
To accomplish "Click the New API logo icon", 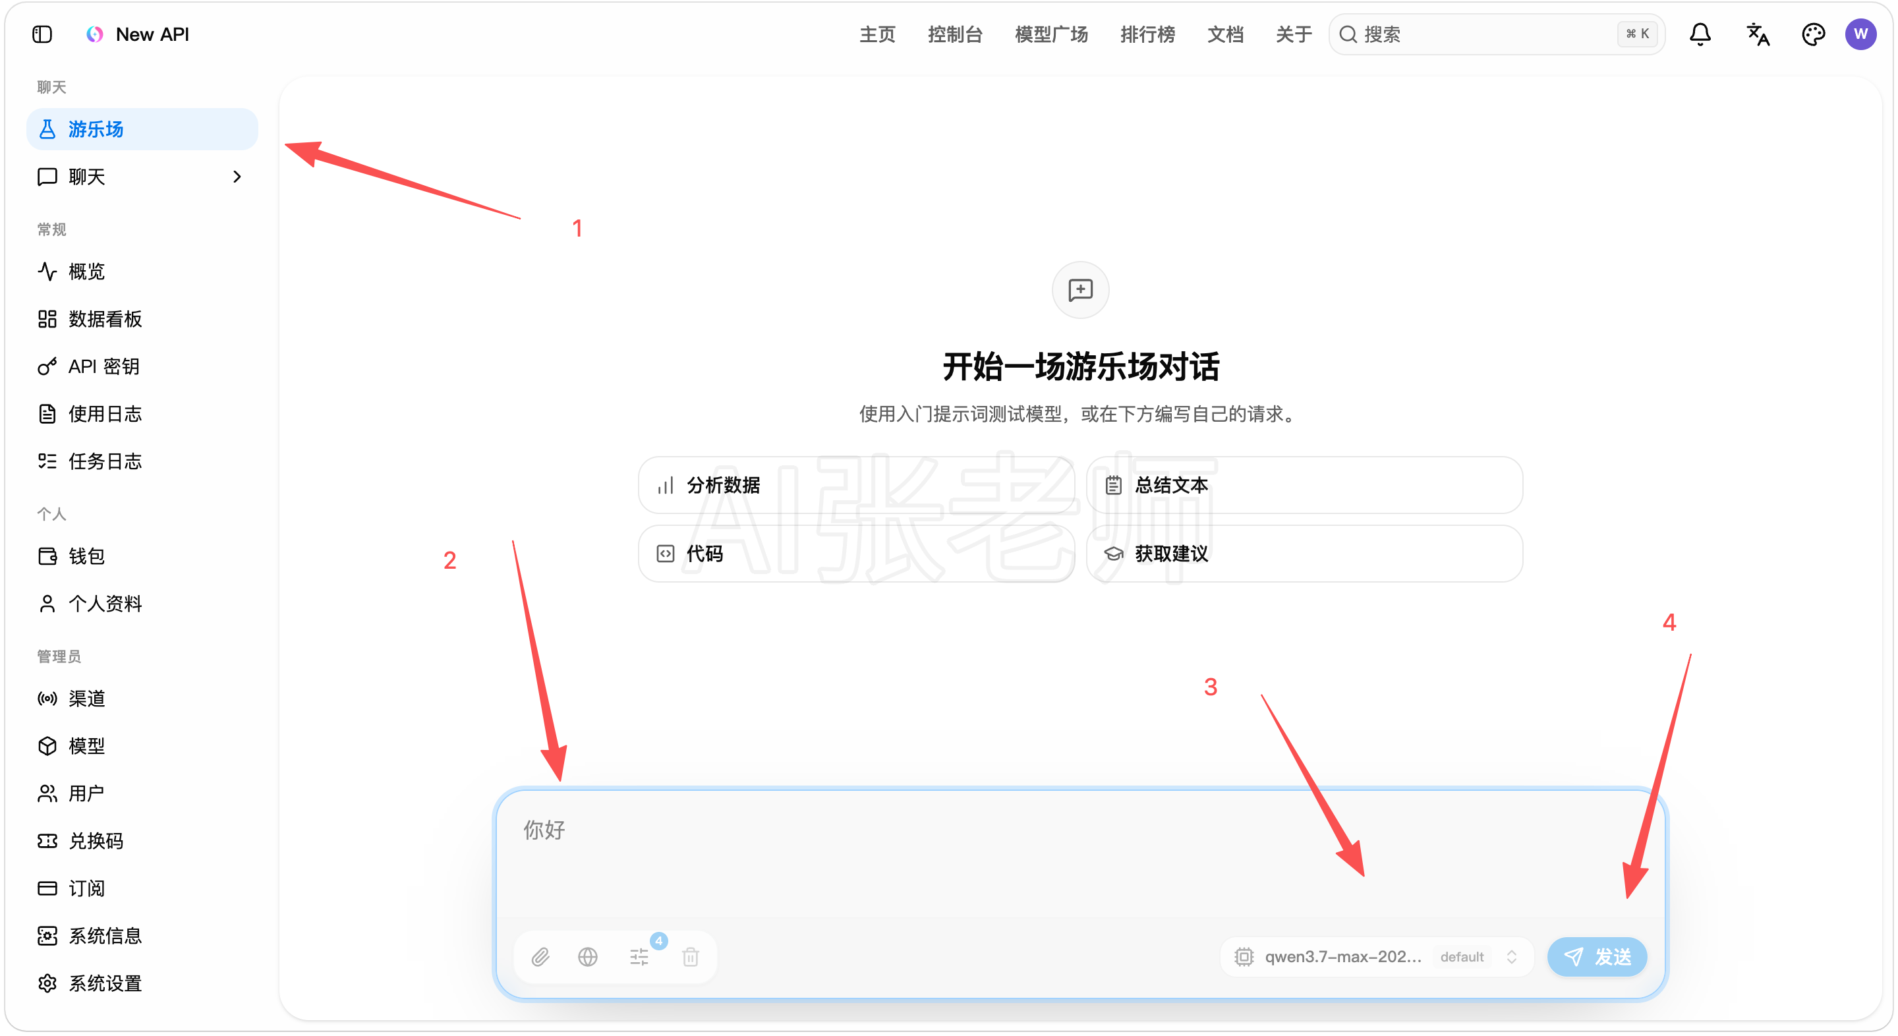I will [x=94, y=35].
